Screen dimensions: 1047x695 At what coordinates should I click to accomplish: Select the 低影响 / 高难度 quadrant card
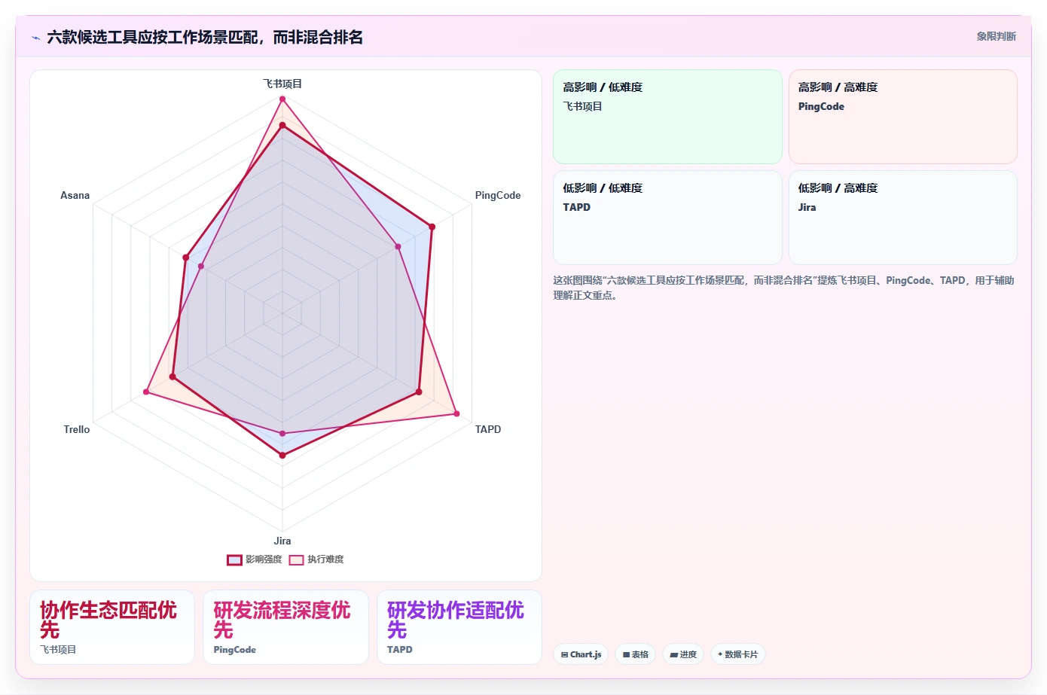(902, 218)
